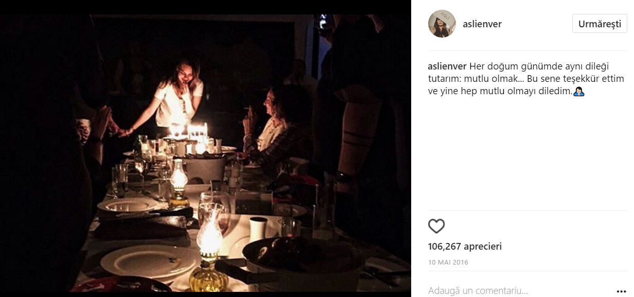Click the oil lamp in the table's middle

178,181
